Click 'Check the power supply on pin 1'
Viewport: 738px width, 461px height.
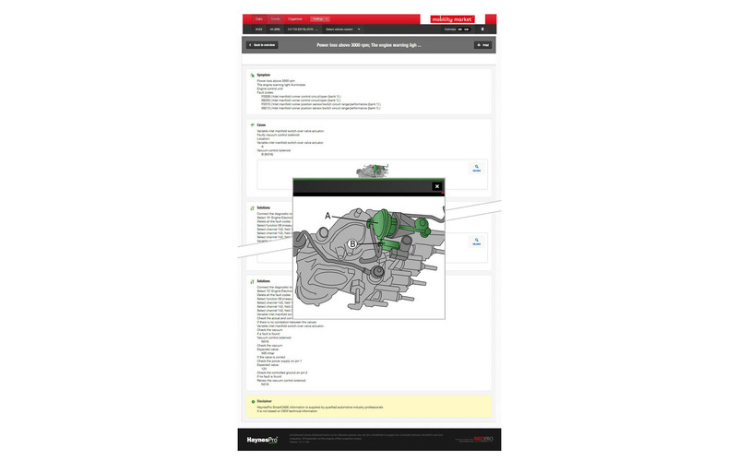[x=280, y=361]
